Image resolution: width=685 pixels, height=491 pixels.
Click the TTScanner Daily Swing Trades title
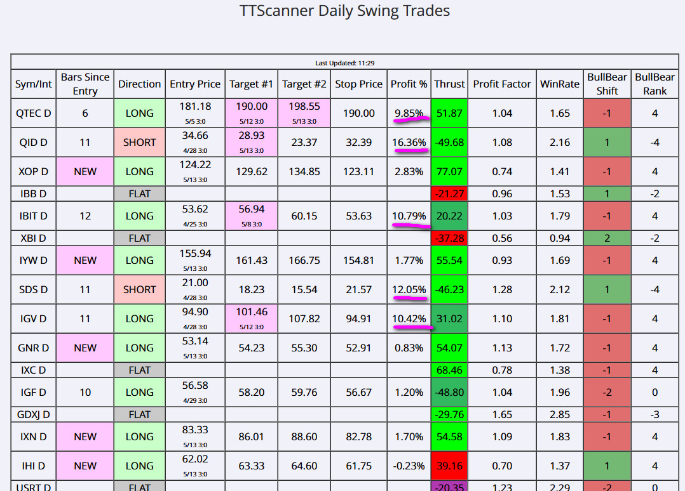344,11
